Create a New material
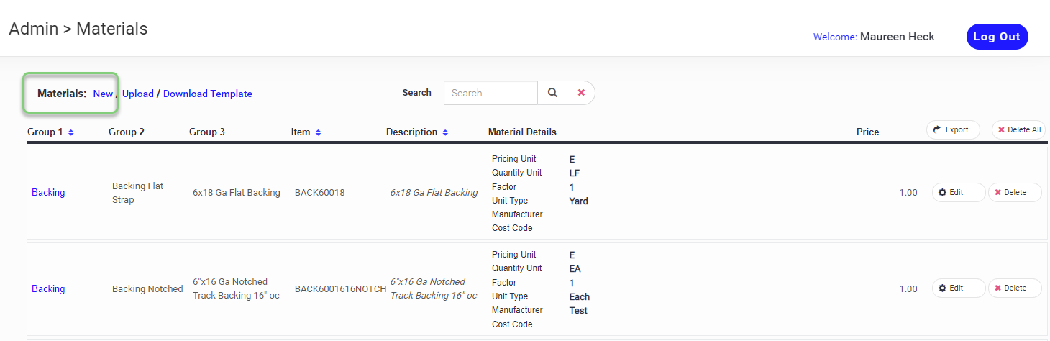1050x341 pixels. tap(103, 94)
